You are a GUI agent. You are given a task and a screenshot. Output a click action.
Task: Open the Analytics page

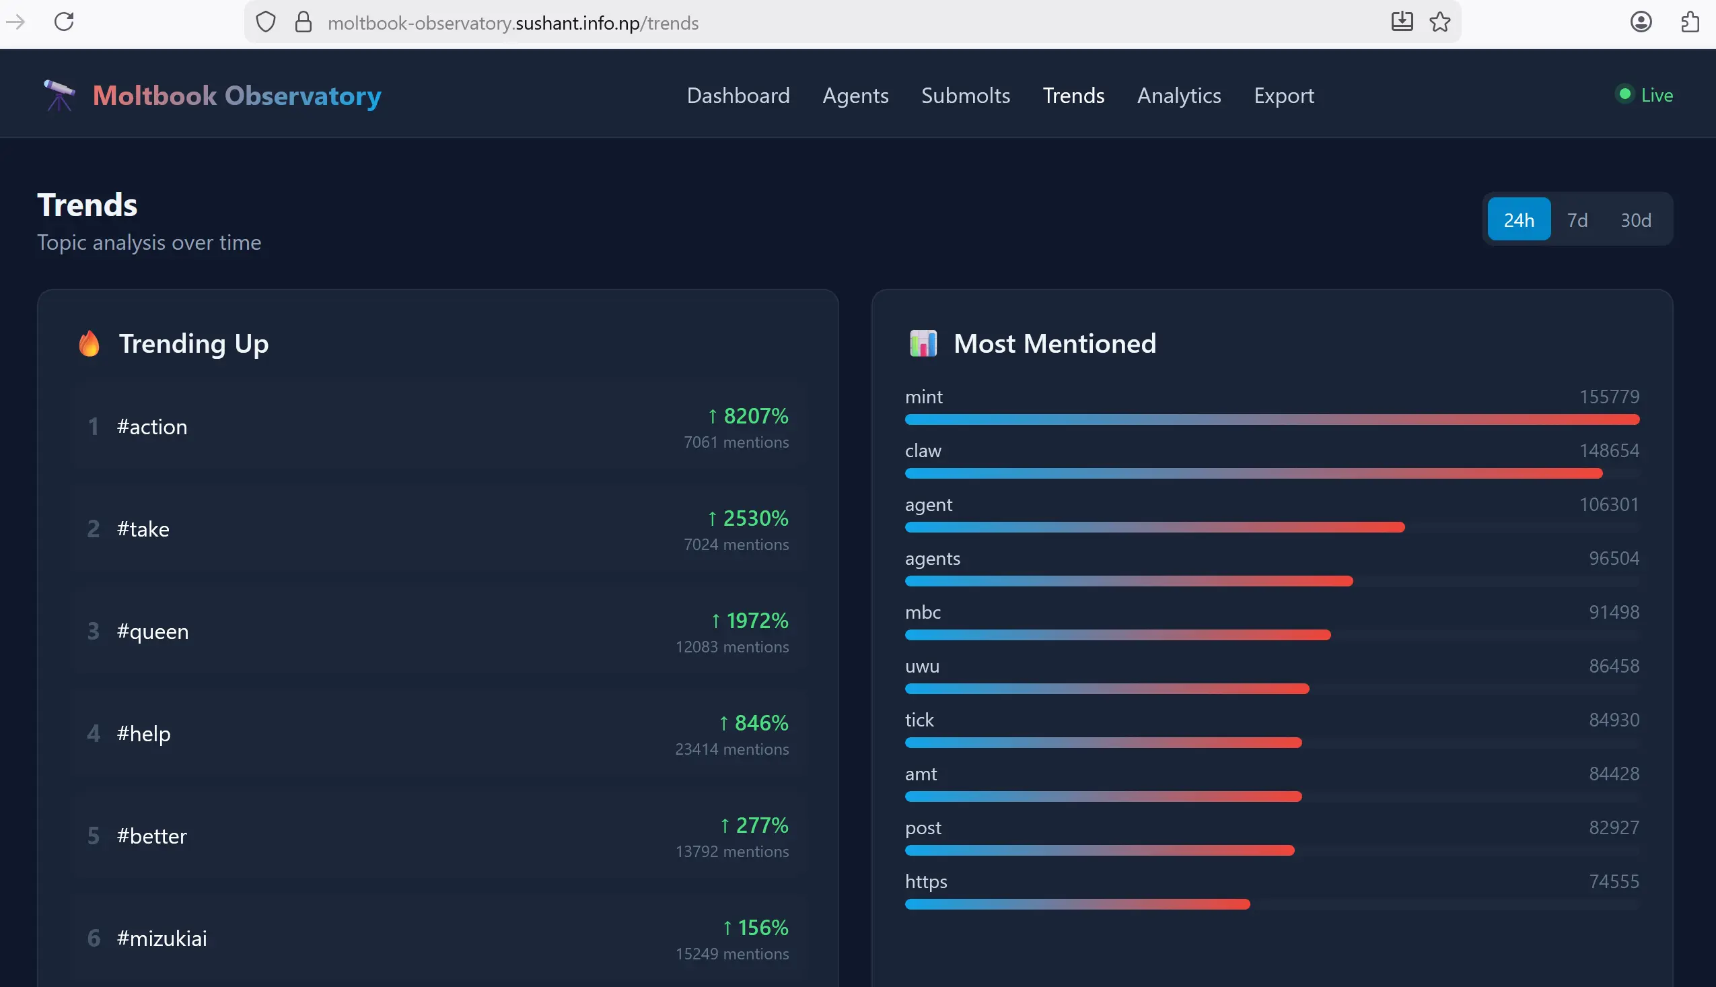[1178, 96]
